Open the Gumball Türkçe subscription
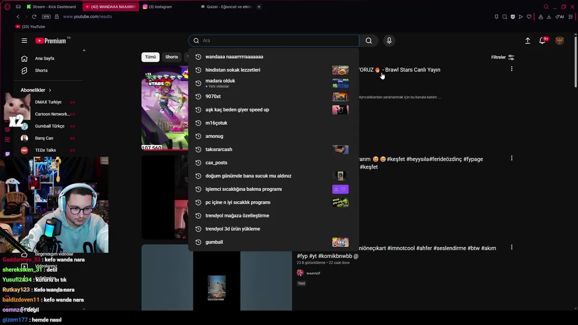The height and width of the screenshot is (325, 578). [x=48, y=126]
